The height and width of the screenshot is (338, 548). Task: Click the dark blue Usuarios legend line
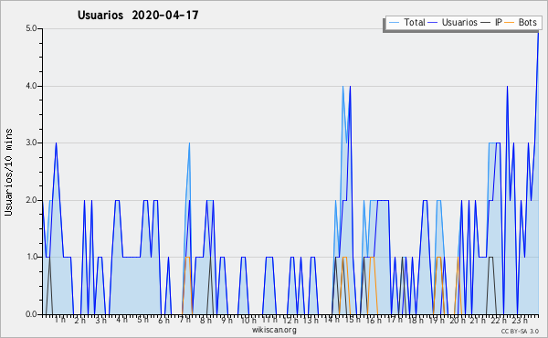click(x=433, y=23)
